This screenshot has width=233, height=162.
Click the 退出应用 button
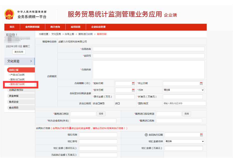click(19, 52)
